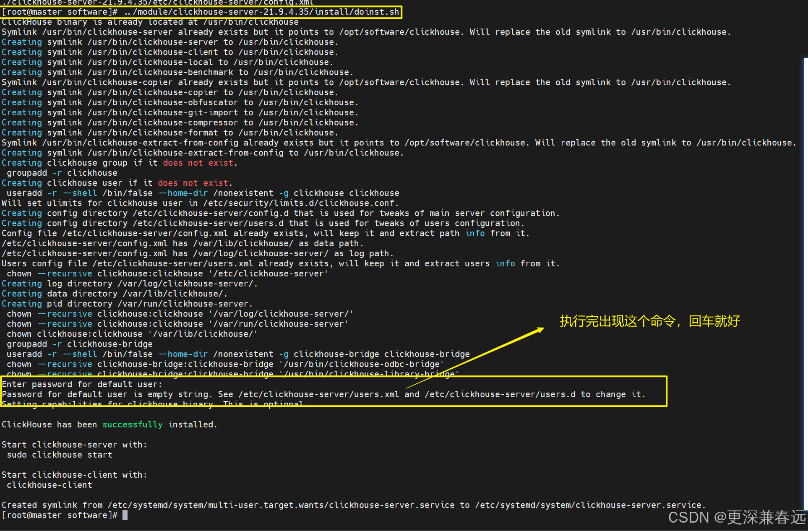Image resolution: width=808 pixels, height=531 pixels.
Task: Click the chown line for '/var/run/clickhouse-server'
Action: tap(177, 324)
